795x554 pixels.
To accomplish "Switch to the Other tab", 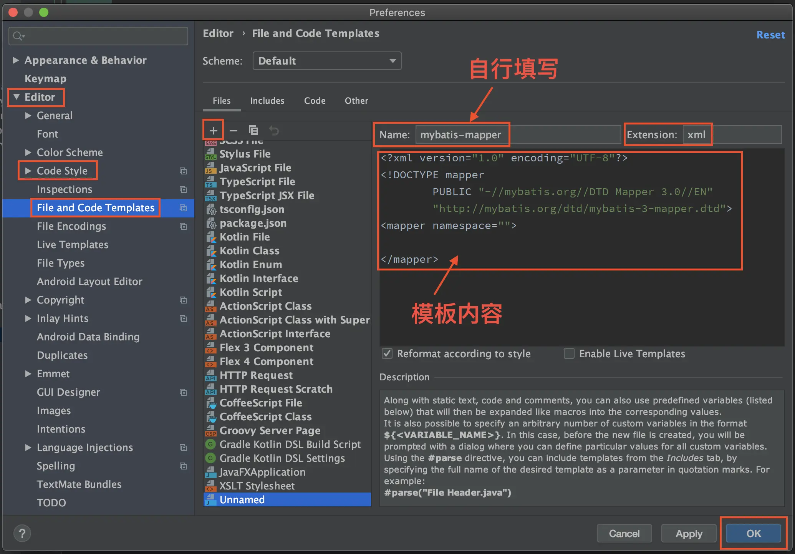I will click(356, 101).
